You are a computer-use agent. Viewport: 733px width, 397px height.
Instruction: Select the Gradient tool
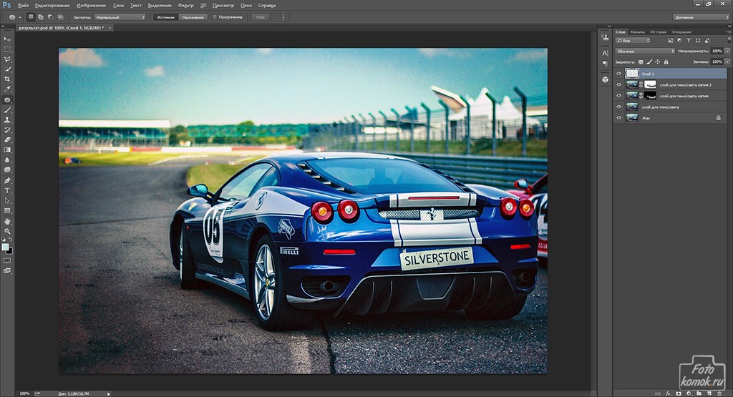7,150
